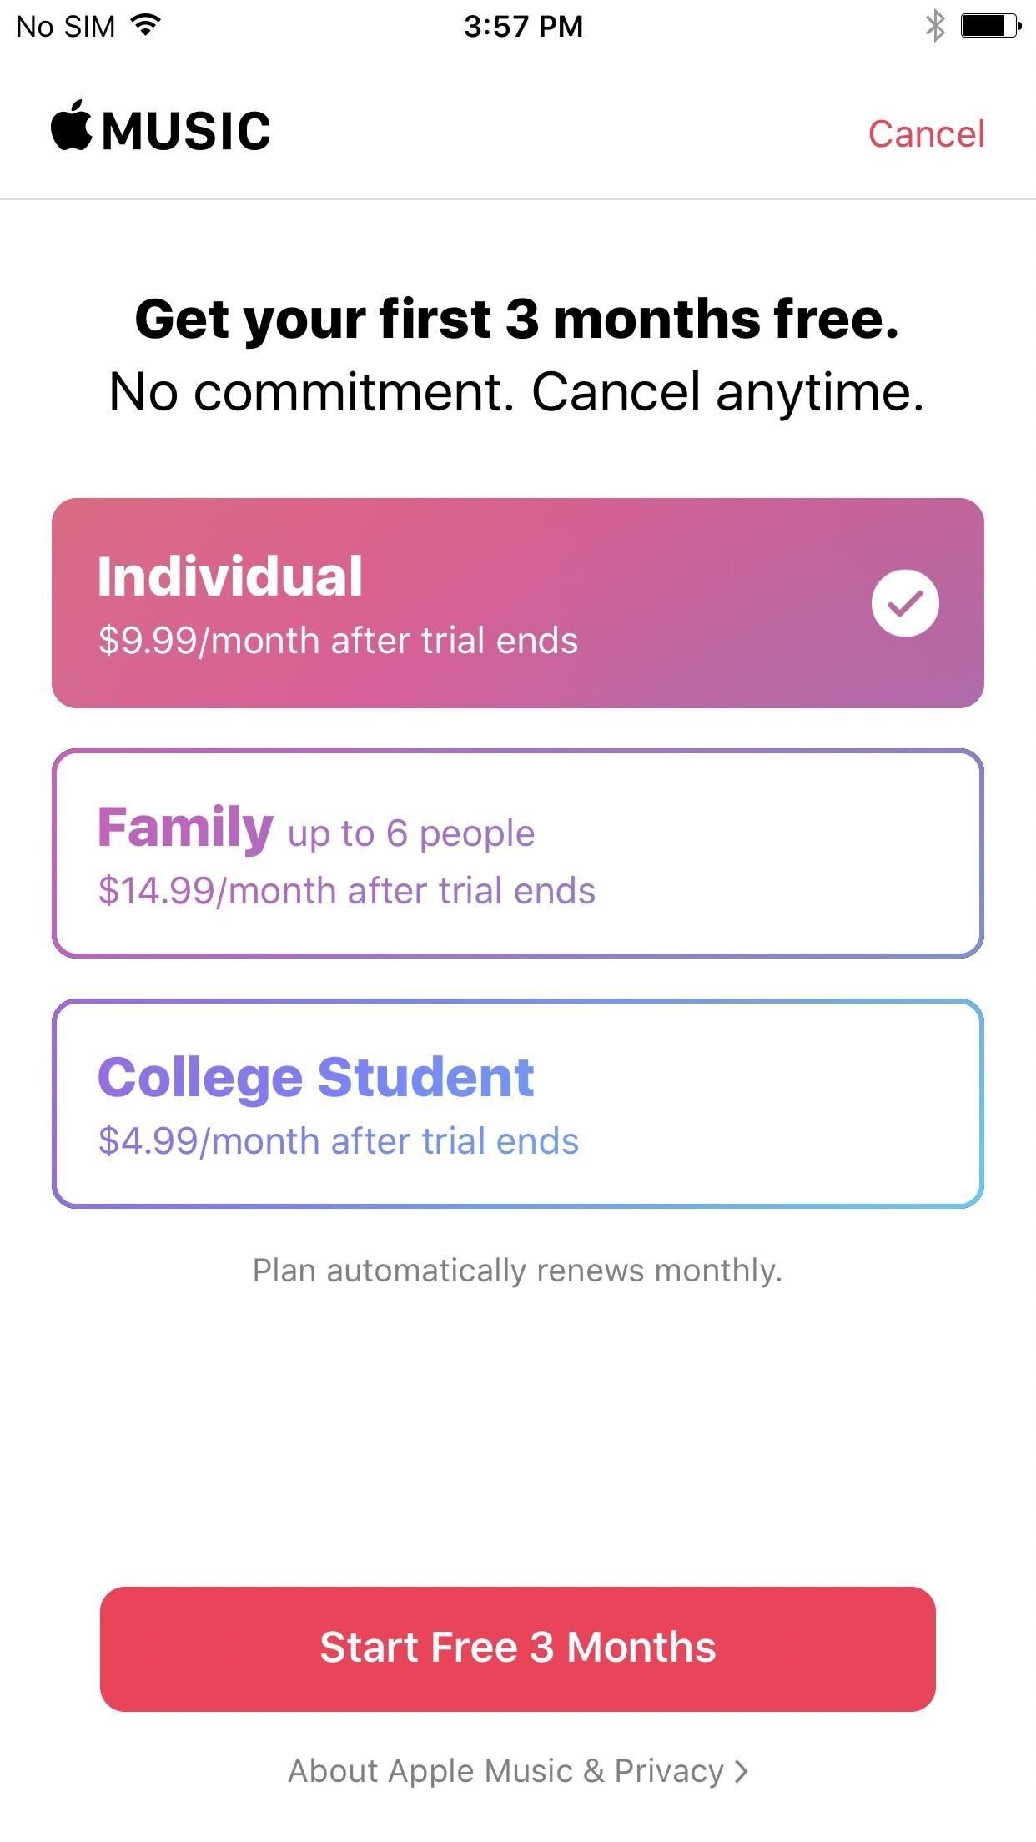Tap the battery indicator icon
Viewport: 1036px width, 1842px height.
[x=990, y=26]
